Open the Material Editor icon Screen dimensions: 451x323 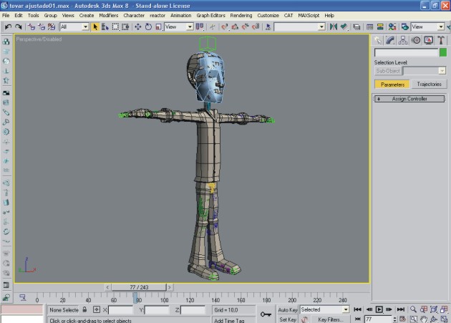coord(392,26)
